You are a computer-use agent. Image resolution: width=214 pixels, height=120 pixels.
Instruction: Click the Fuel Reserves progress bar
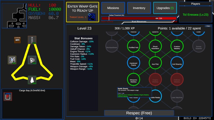[x=139, y=18]
